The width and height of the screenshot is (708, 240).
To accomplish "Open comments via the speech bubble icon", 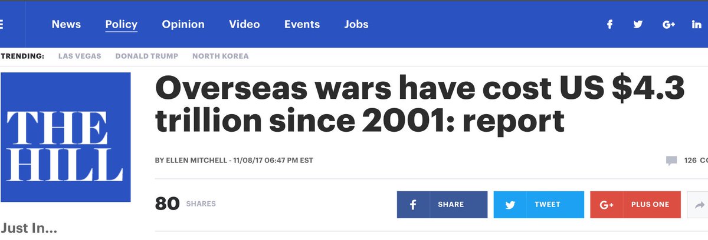I will click(x=671, y=161).
